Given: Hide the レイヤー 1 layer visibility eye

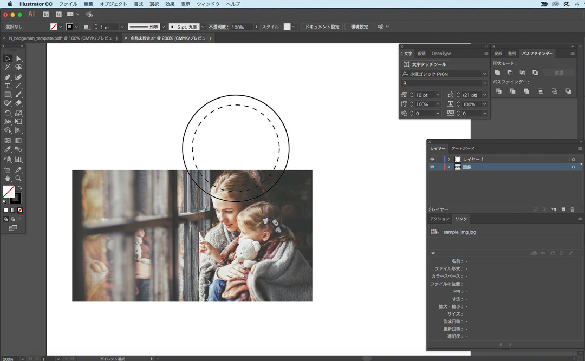Looking at the screenshot, I should pyautogui.click(x=432, y=159).
